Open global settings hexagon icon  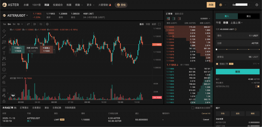tap(257, 5)
